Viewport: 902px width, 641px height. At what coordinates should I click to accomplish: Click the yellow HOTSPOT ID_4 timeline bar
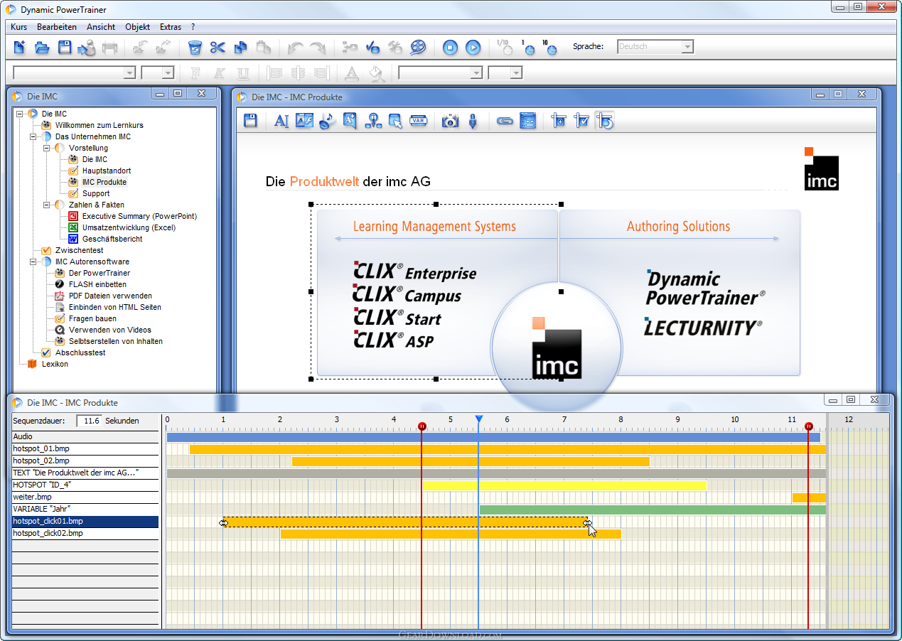[564, 485]
